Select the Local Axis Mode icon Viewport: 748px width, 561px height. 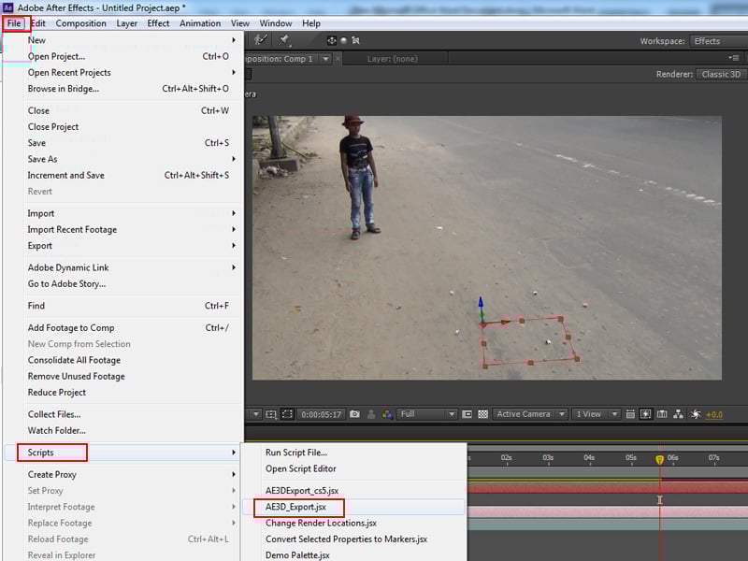332,40
